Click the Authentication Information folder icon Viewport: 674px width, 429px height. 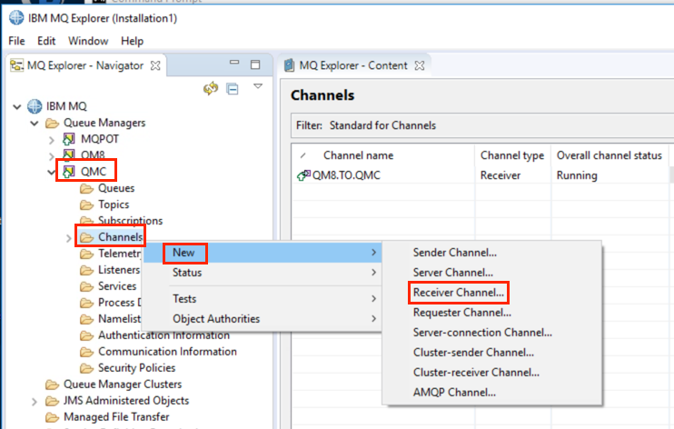click(x=86, y=335)
